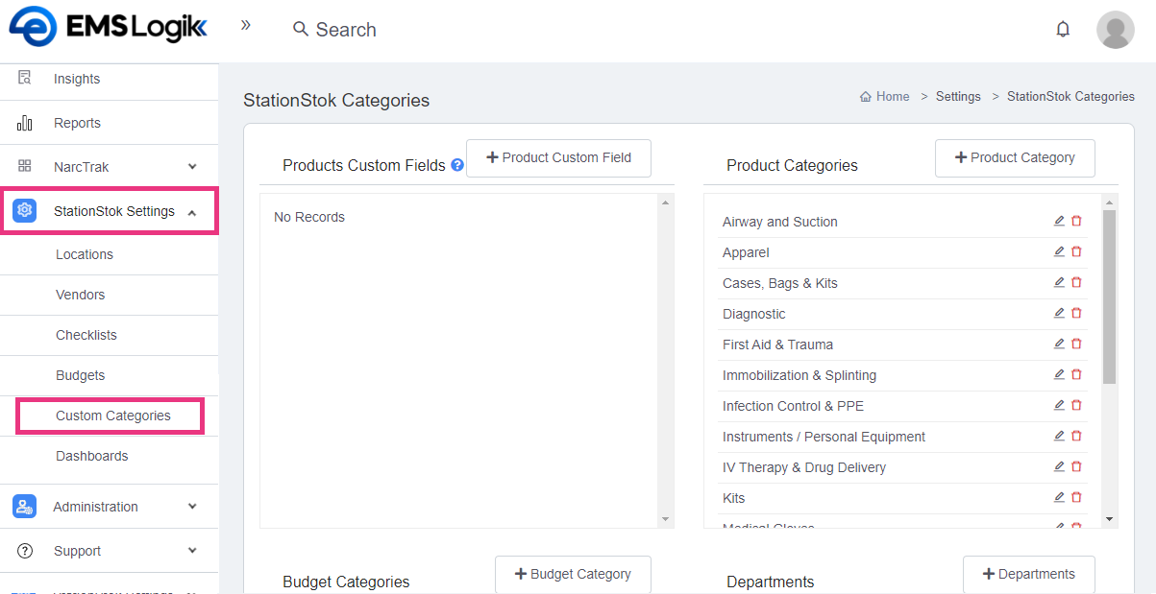Edit the Apparel category
1156x594 pixels.
tap(1059, 251)
